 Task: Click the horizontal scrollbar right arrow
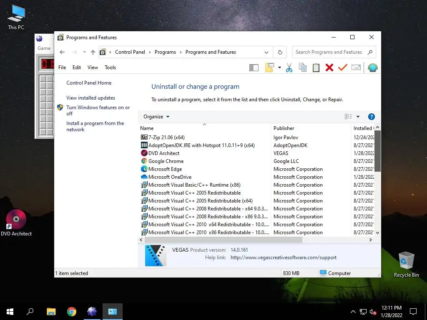(x=370, y=240)
